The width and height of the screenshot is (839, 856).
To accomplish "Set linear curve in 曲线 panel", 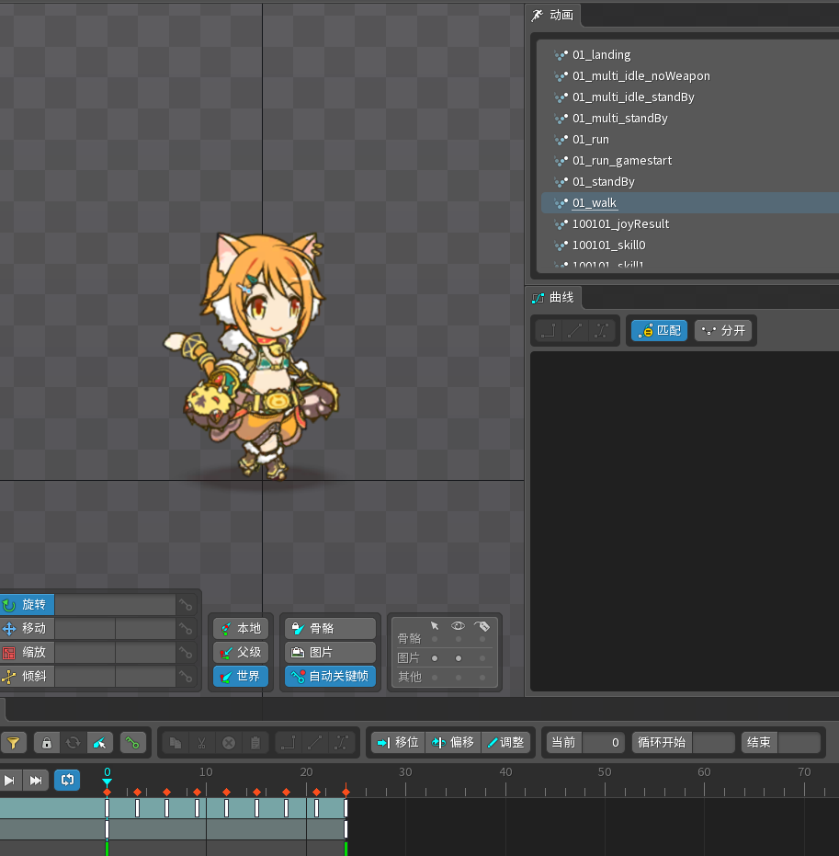I will click(x=574, y=330).
